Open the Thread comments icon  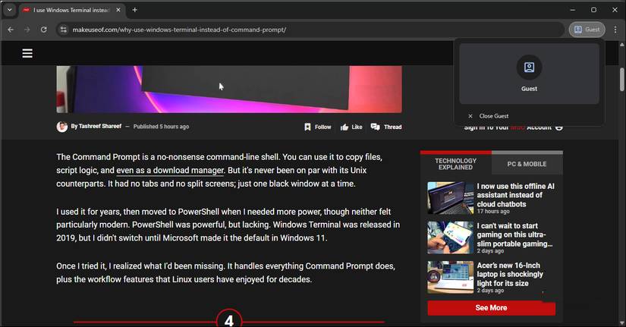pyautogui.click(x=375, y=127)
